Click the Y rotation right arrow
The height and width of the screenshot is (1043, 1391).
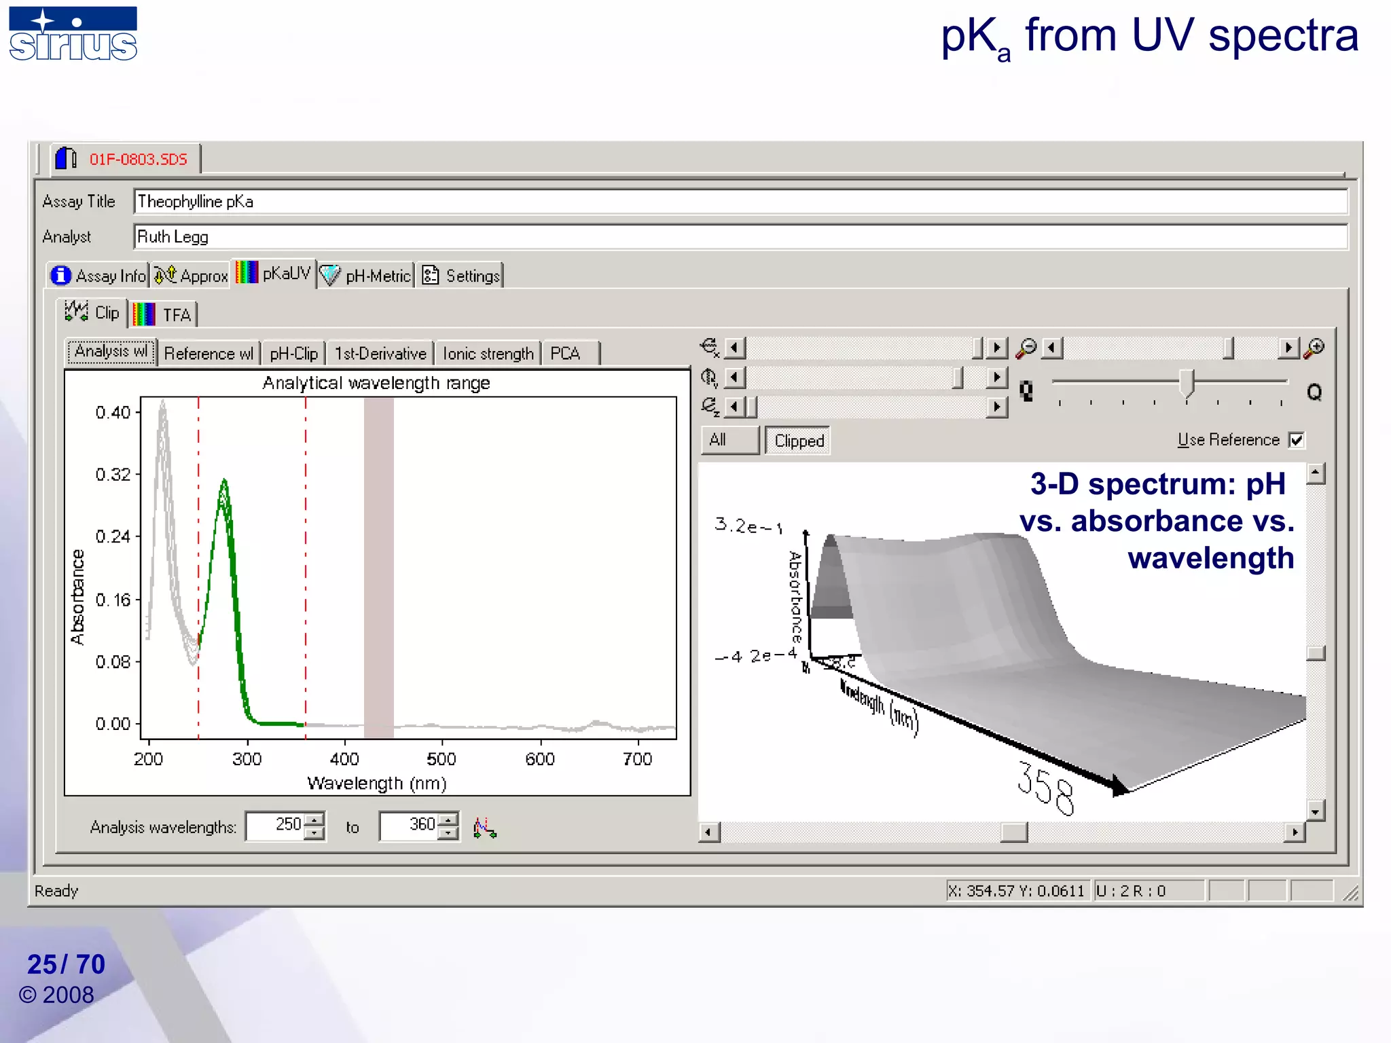(996, 378)
